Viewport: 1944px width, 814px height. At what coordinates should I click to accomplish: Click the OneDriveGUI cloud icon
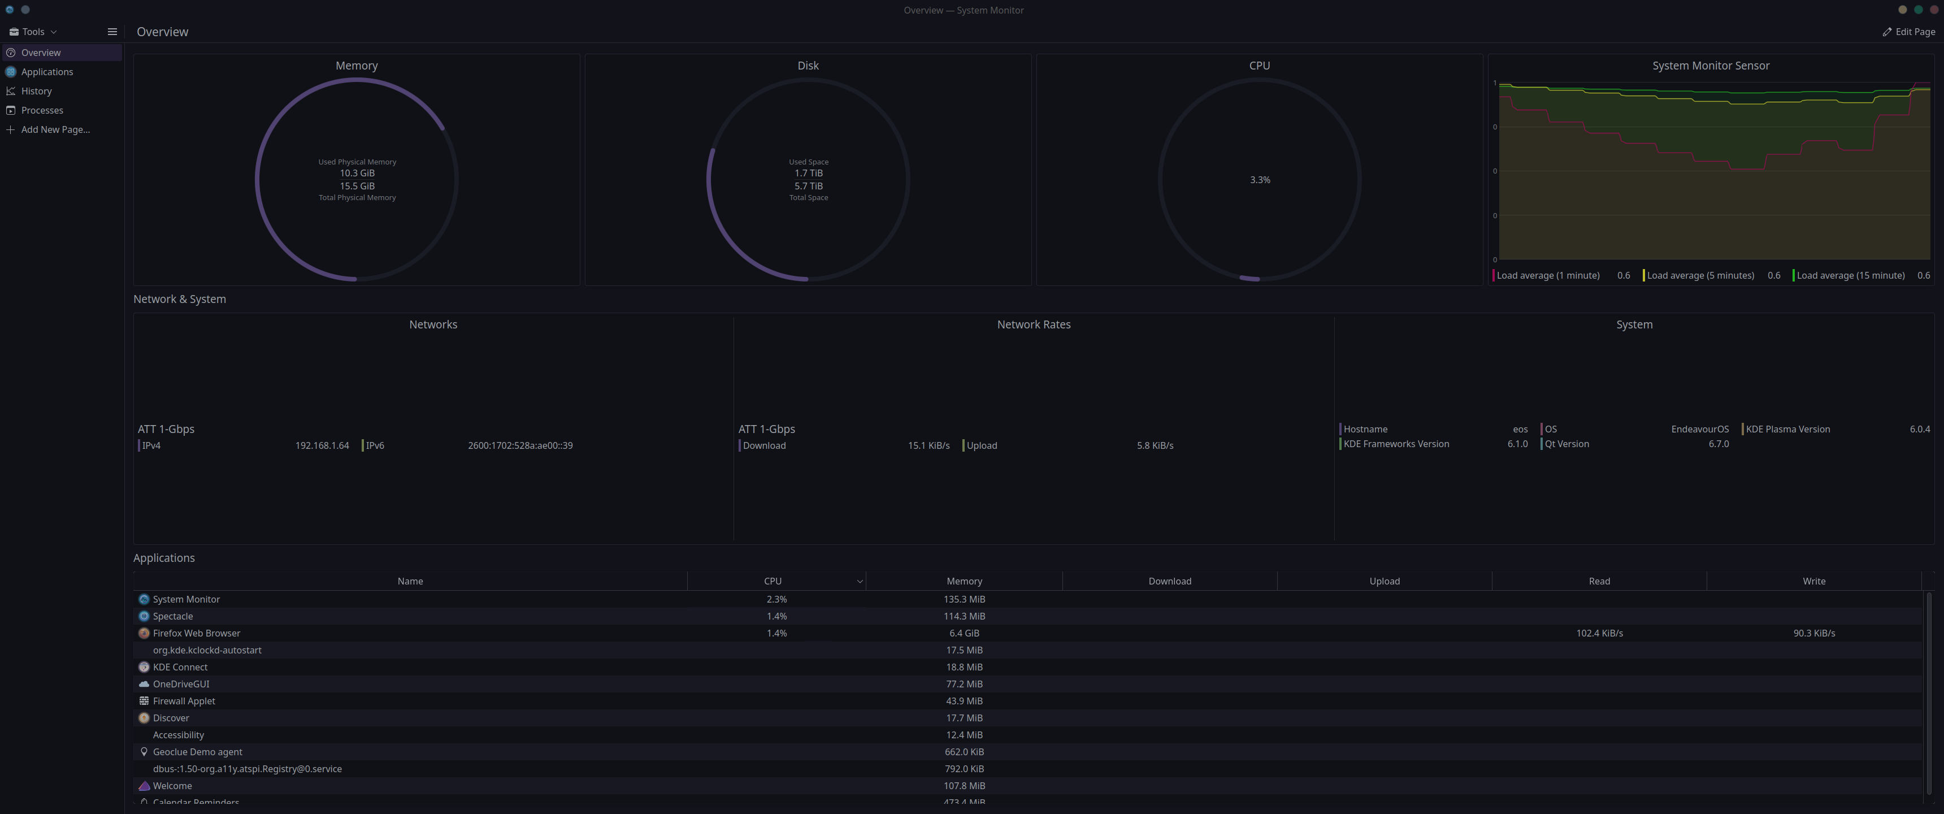coord(144,684)
